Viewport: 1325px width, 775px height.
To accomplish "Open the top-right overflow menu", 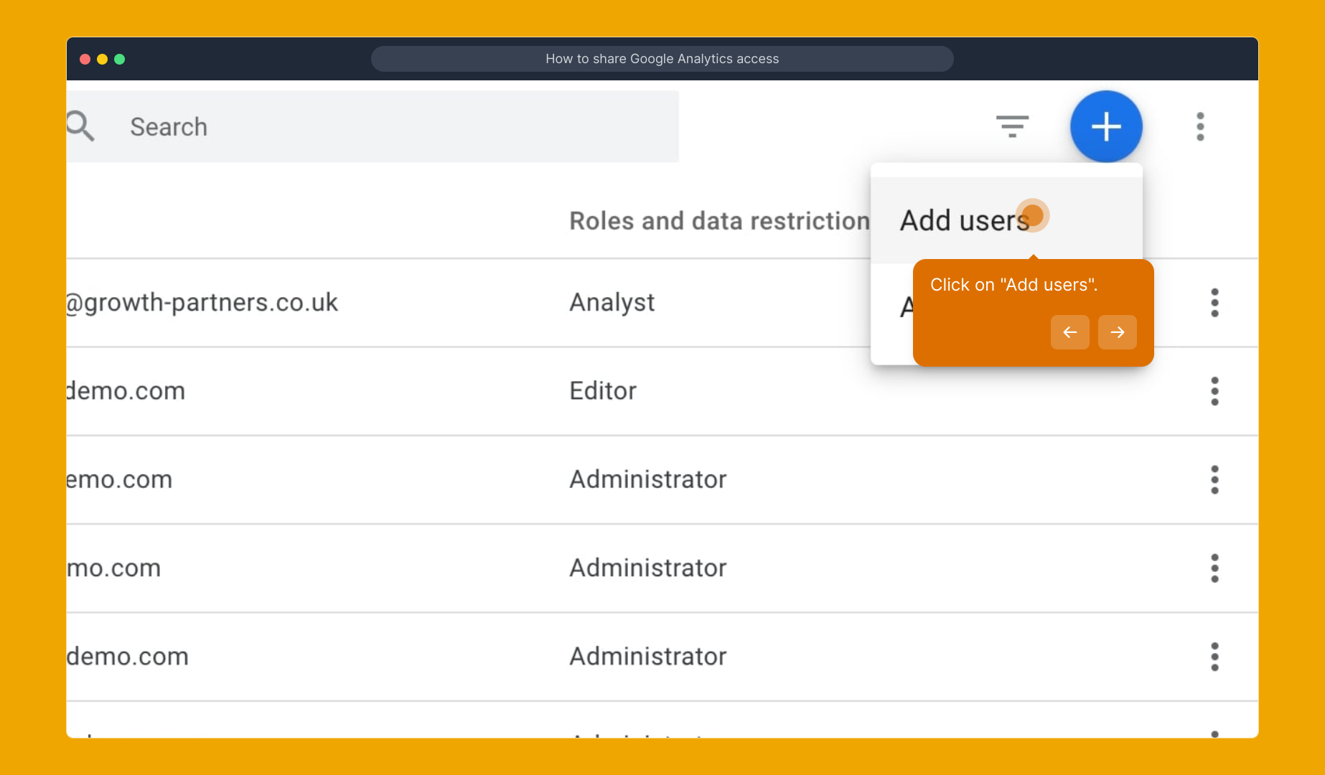I will click(1200, 126).
